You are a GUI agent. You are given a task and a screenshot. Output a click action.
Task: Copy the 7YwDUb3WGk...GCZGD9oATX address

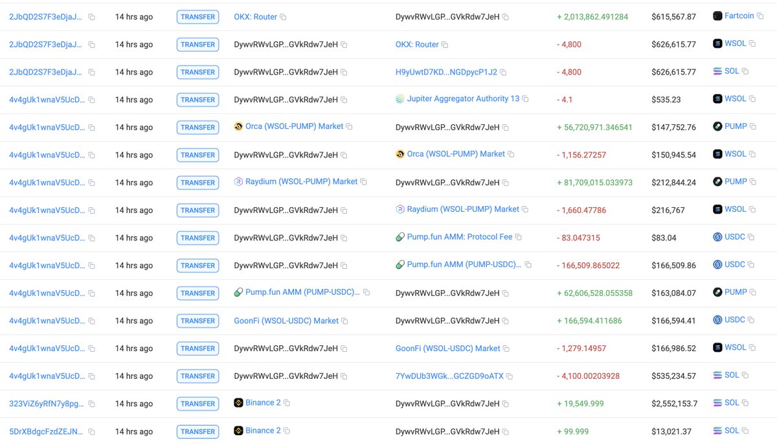click(x=510, y=376)
